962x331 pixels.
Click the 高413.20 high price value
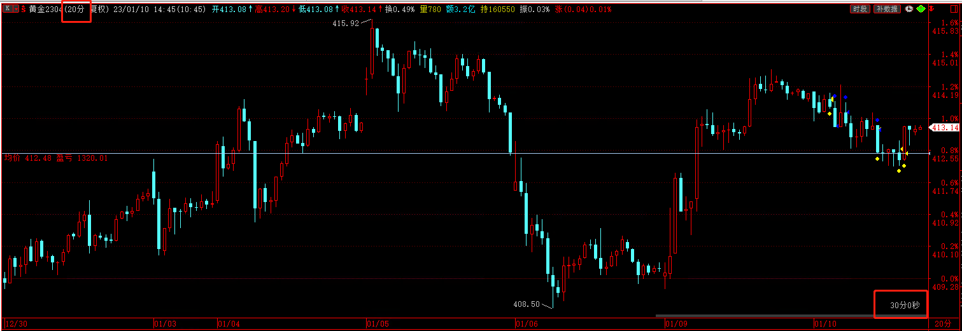click(x=276, y=10)
